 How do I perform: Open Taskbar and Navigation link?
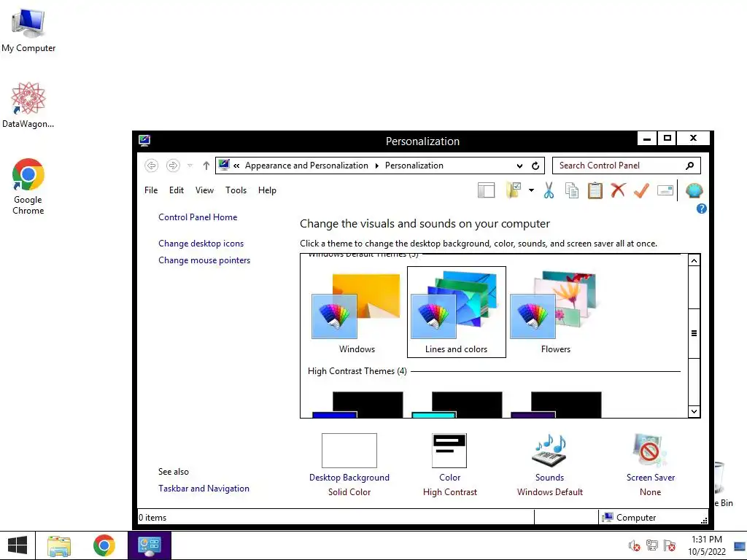pyautogui.click(x=204, y=488)
